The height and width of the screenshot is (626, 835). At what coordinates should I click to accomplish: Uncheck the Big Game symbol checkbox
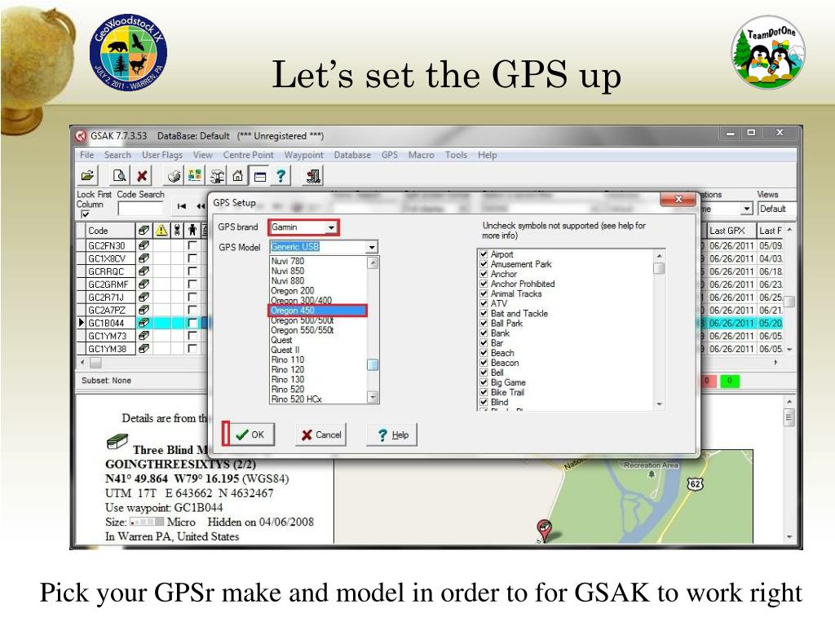[484, 382]
